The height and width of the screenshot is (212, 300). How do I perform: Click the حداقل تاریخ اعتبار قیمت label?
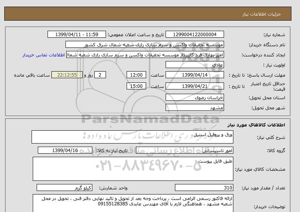click(268, 86)
